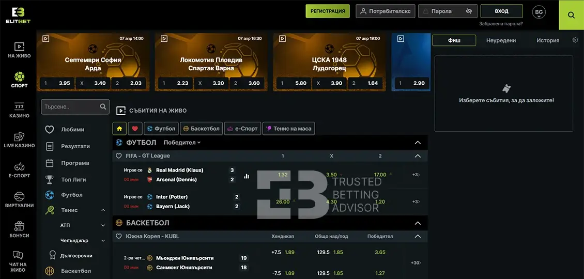
Task: Open the КАЗИНО sidebar section
Action: [19, 111]
